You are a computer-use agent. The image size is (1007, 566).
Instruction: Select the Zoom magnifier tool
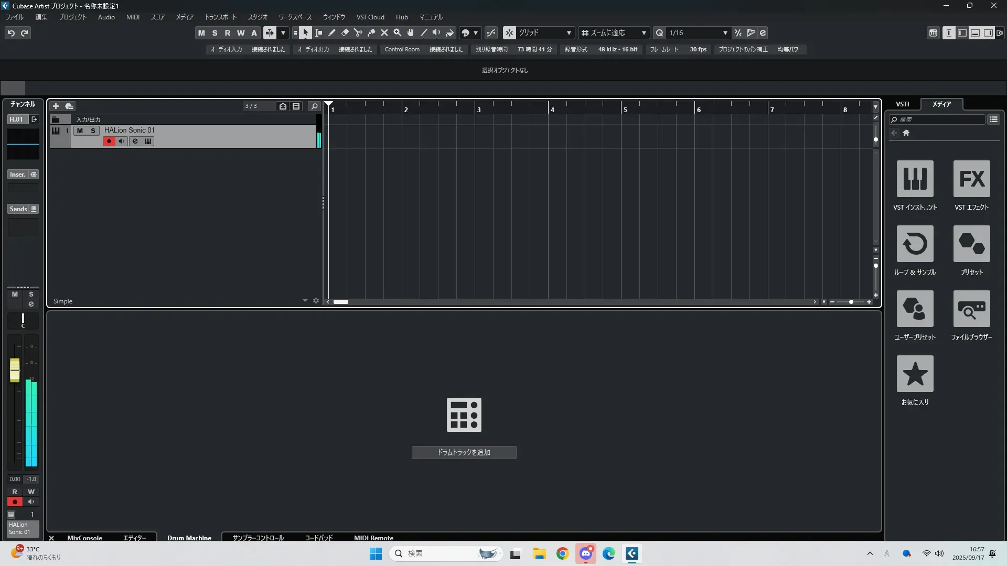tap(398, 33)
